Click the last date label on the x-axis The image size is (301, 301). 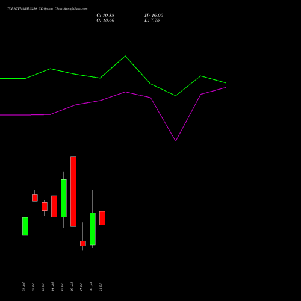pos(101,287)
